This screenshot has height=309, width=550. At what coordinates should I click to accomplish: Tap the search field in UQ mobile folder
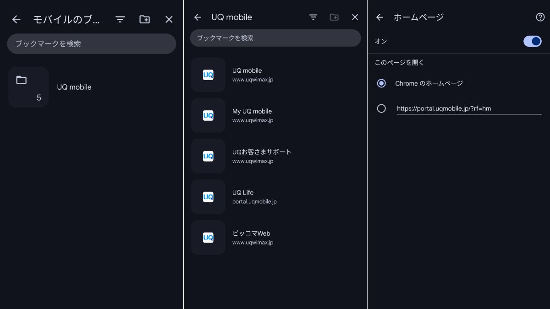(275, 38)
